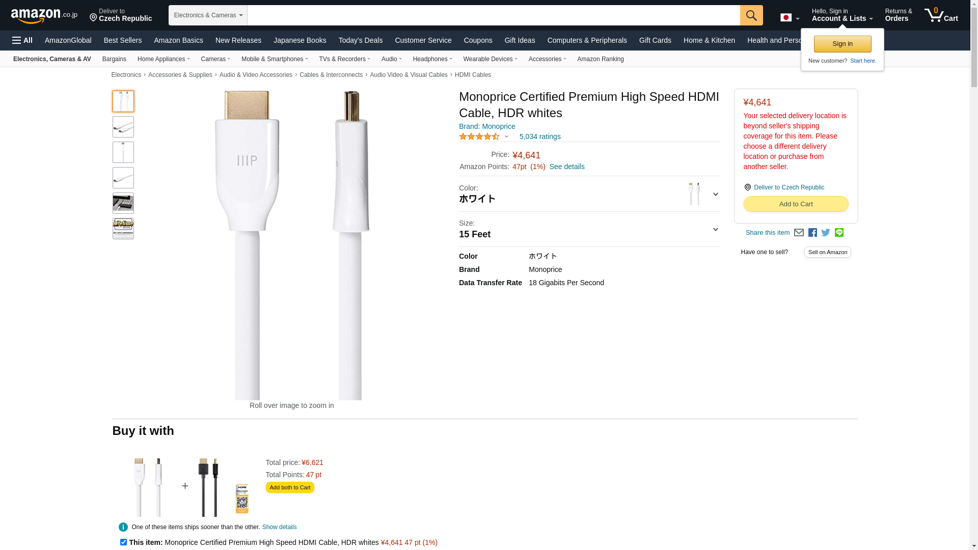Open Electronics & Cameras search category dropdown

[x=208, y=15]
